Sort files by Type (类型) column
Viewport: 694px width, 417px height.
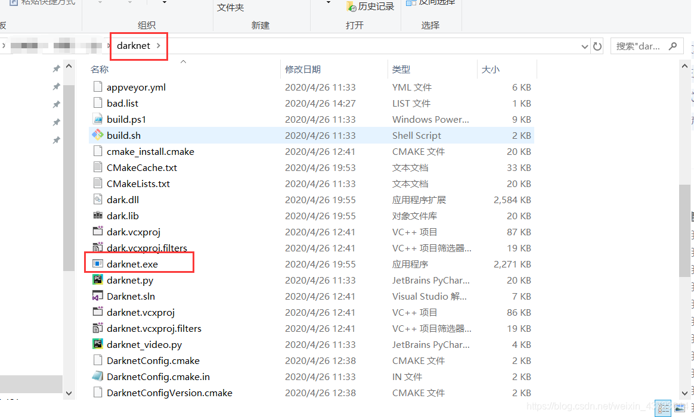tap(401, 70)
